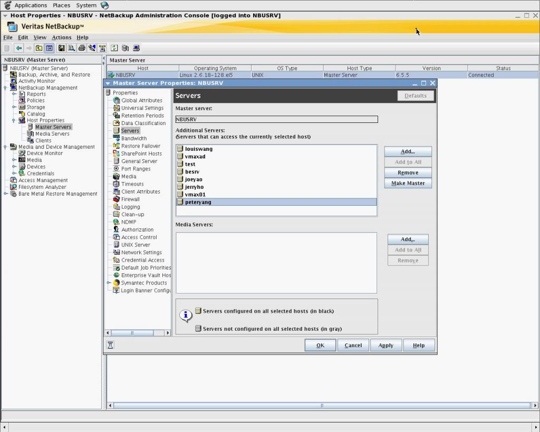Click the Filesystem Analyzer tree icon
The image size is (540, 432).
pos(13,187)
